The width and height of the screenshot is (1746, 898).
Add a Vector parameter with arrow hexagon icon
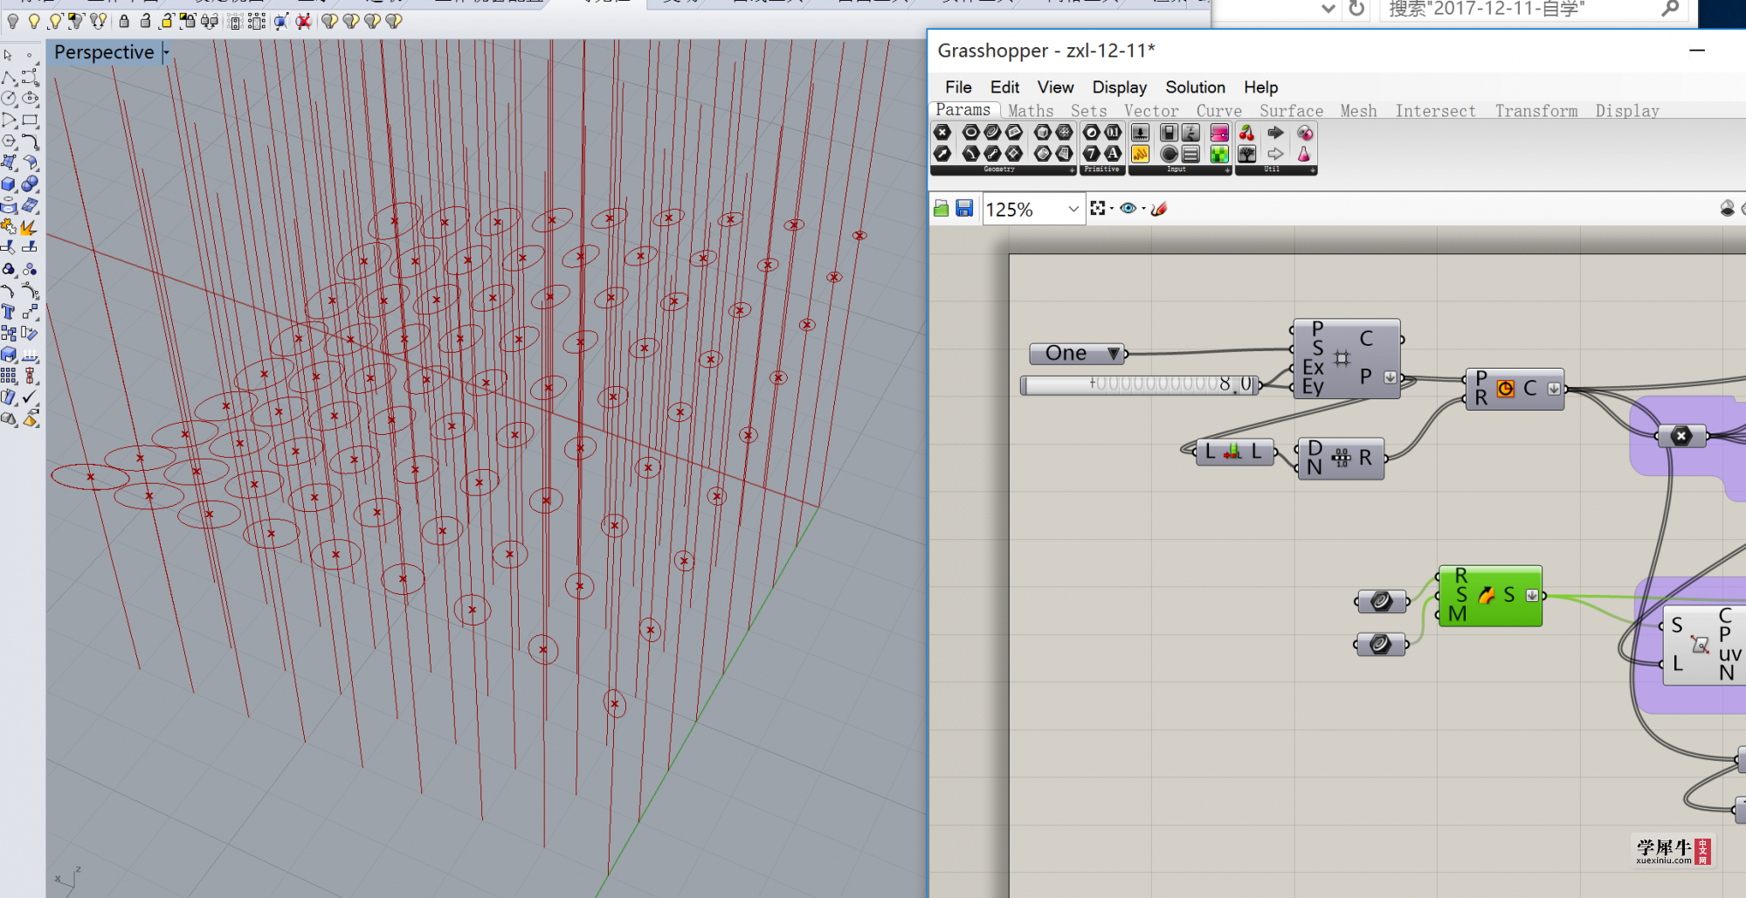click(x=942, y=154)
